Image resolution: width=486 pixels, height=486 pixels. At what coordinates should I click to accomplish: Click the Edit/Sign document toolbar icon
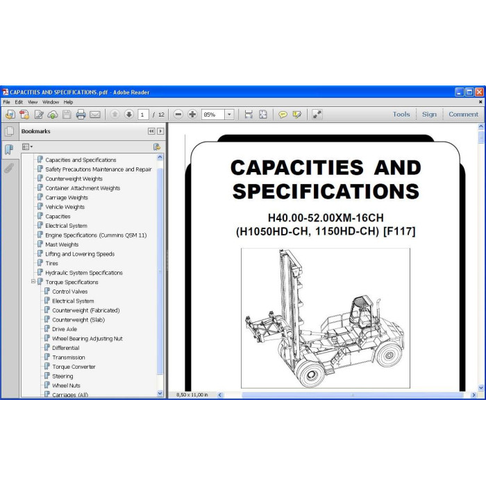click(x=39, y=115)
